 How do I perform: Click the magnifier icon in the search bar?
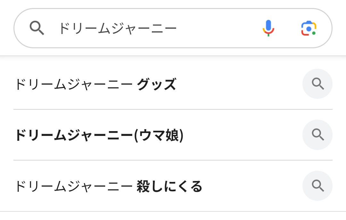[37, 28]
